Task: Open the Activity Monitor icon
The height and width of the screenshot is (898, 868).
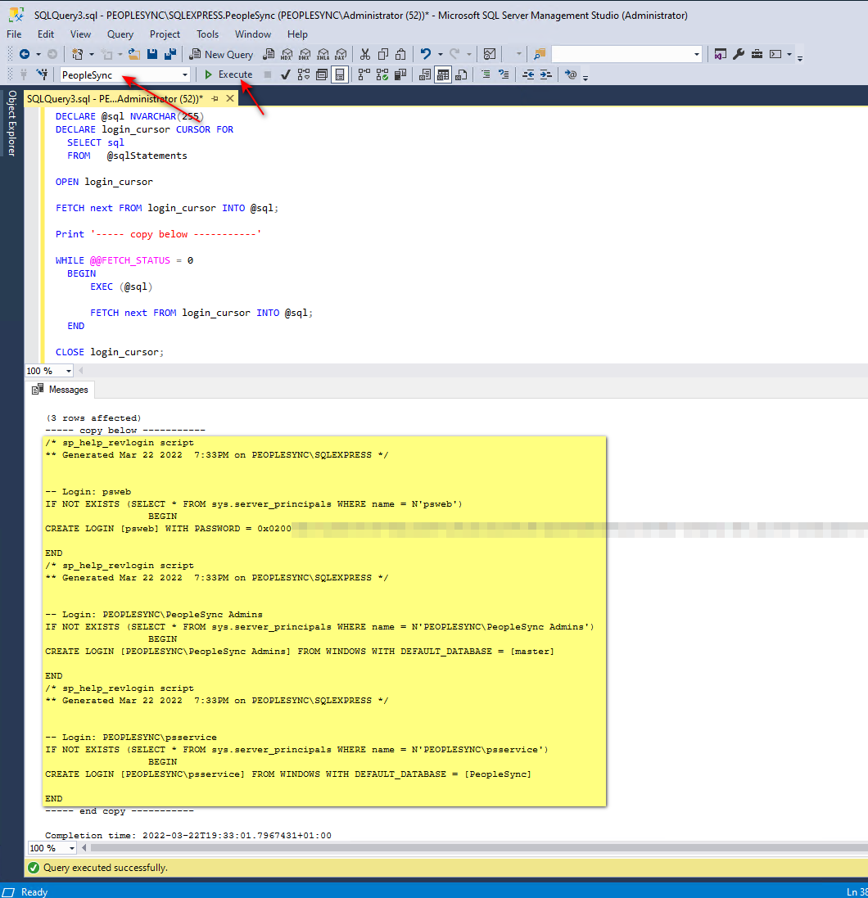Action: (490, 54)
